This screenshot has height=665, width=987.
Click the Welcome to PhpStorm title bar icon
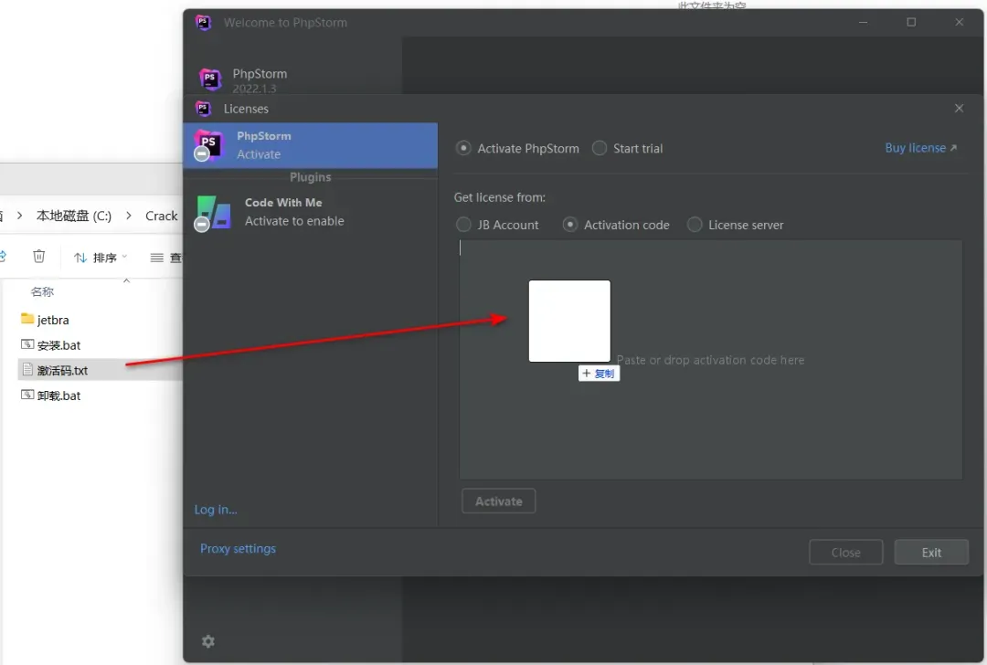click(x=203, y=23)
